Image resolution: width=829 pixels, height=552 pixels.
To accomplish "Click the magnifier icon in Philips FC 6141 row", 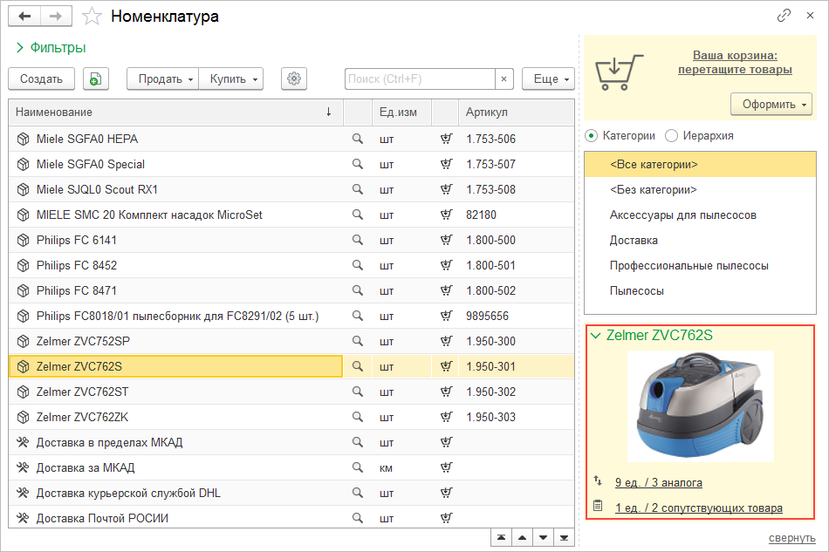I will tap(358, 240).
